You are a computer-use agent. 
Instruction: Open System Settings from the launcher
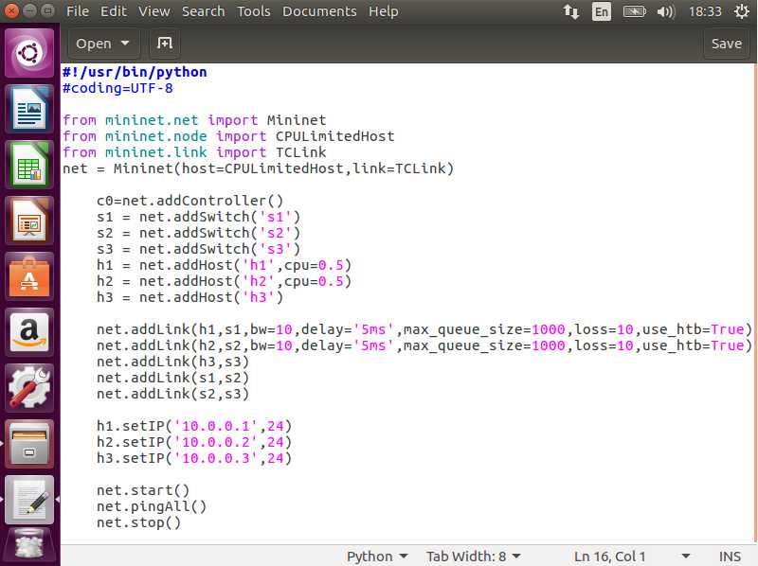[29, 388]
